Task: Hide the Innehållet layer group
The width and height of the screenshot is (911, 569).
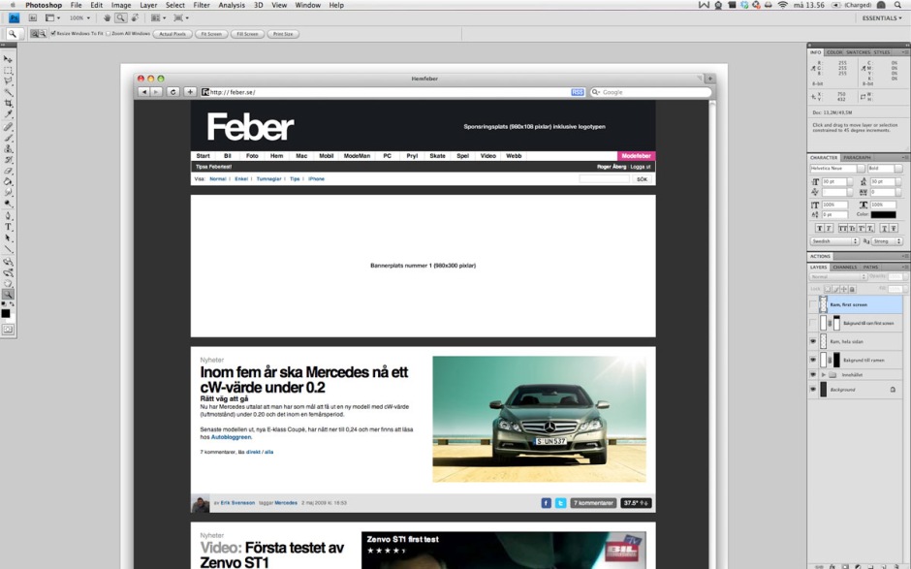Action: tap(813, 375)
